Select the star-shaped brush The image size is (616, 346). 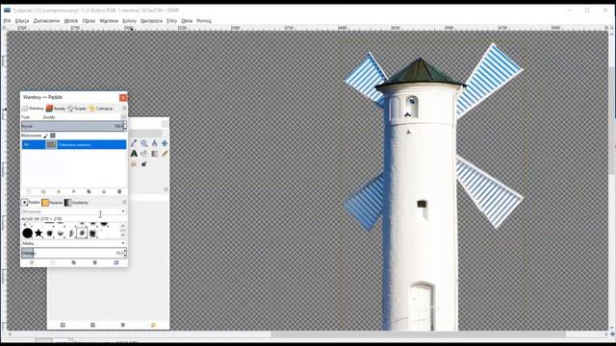point(38,234)
